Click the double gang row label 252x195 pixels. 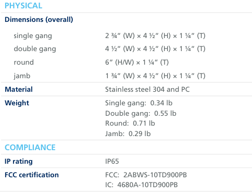click(x=35, y=49)
